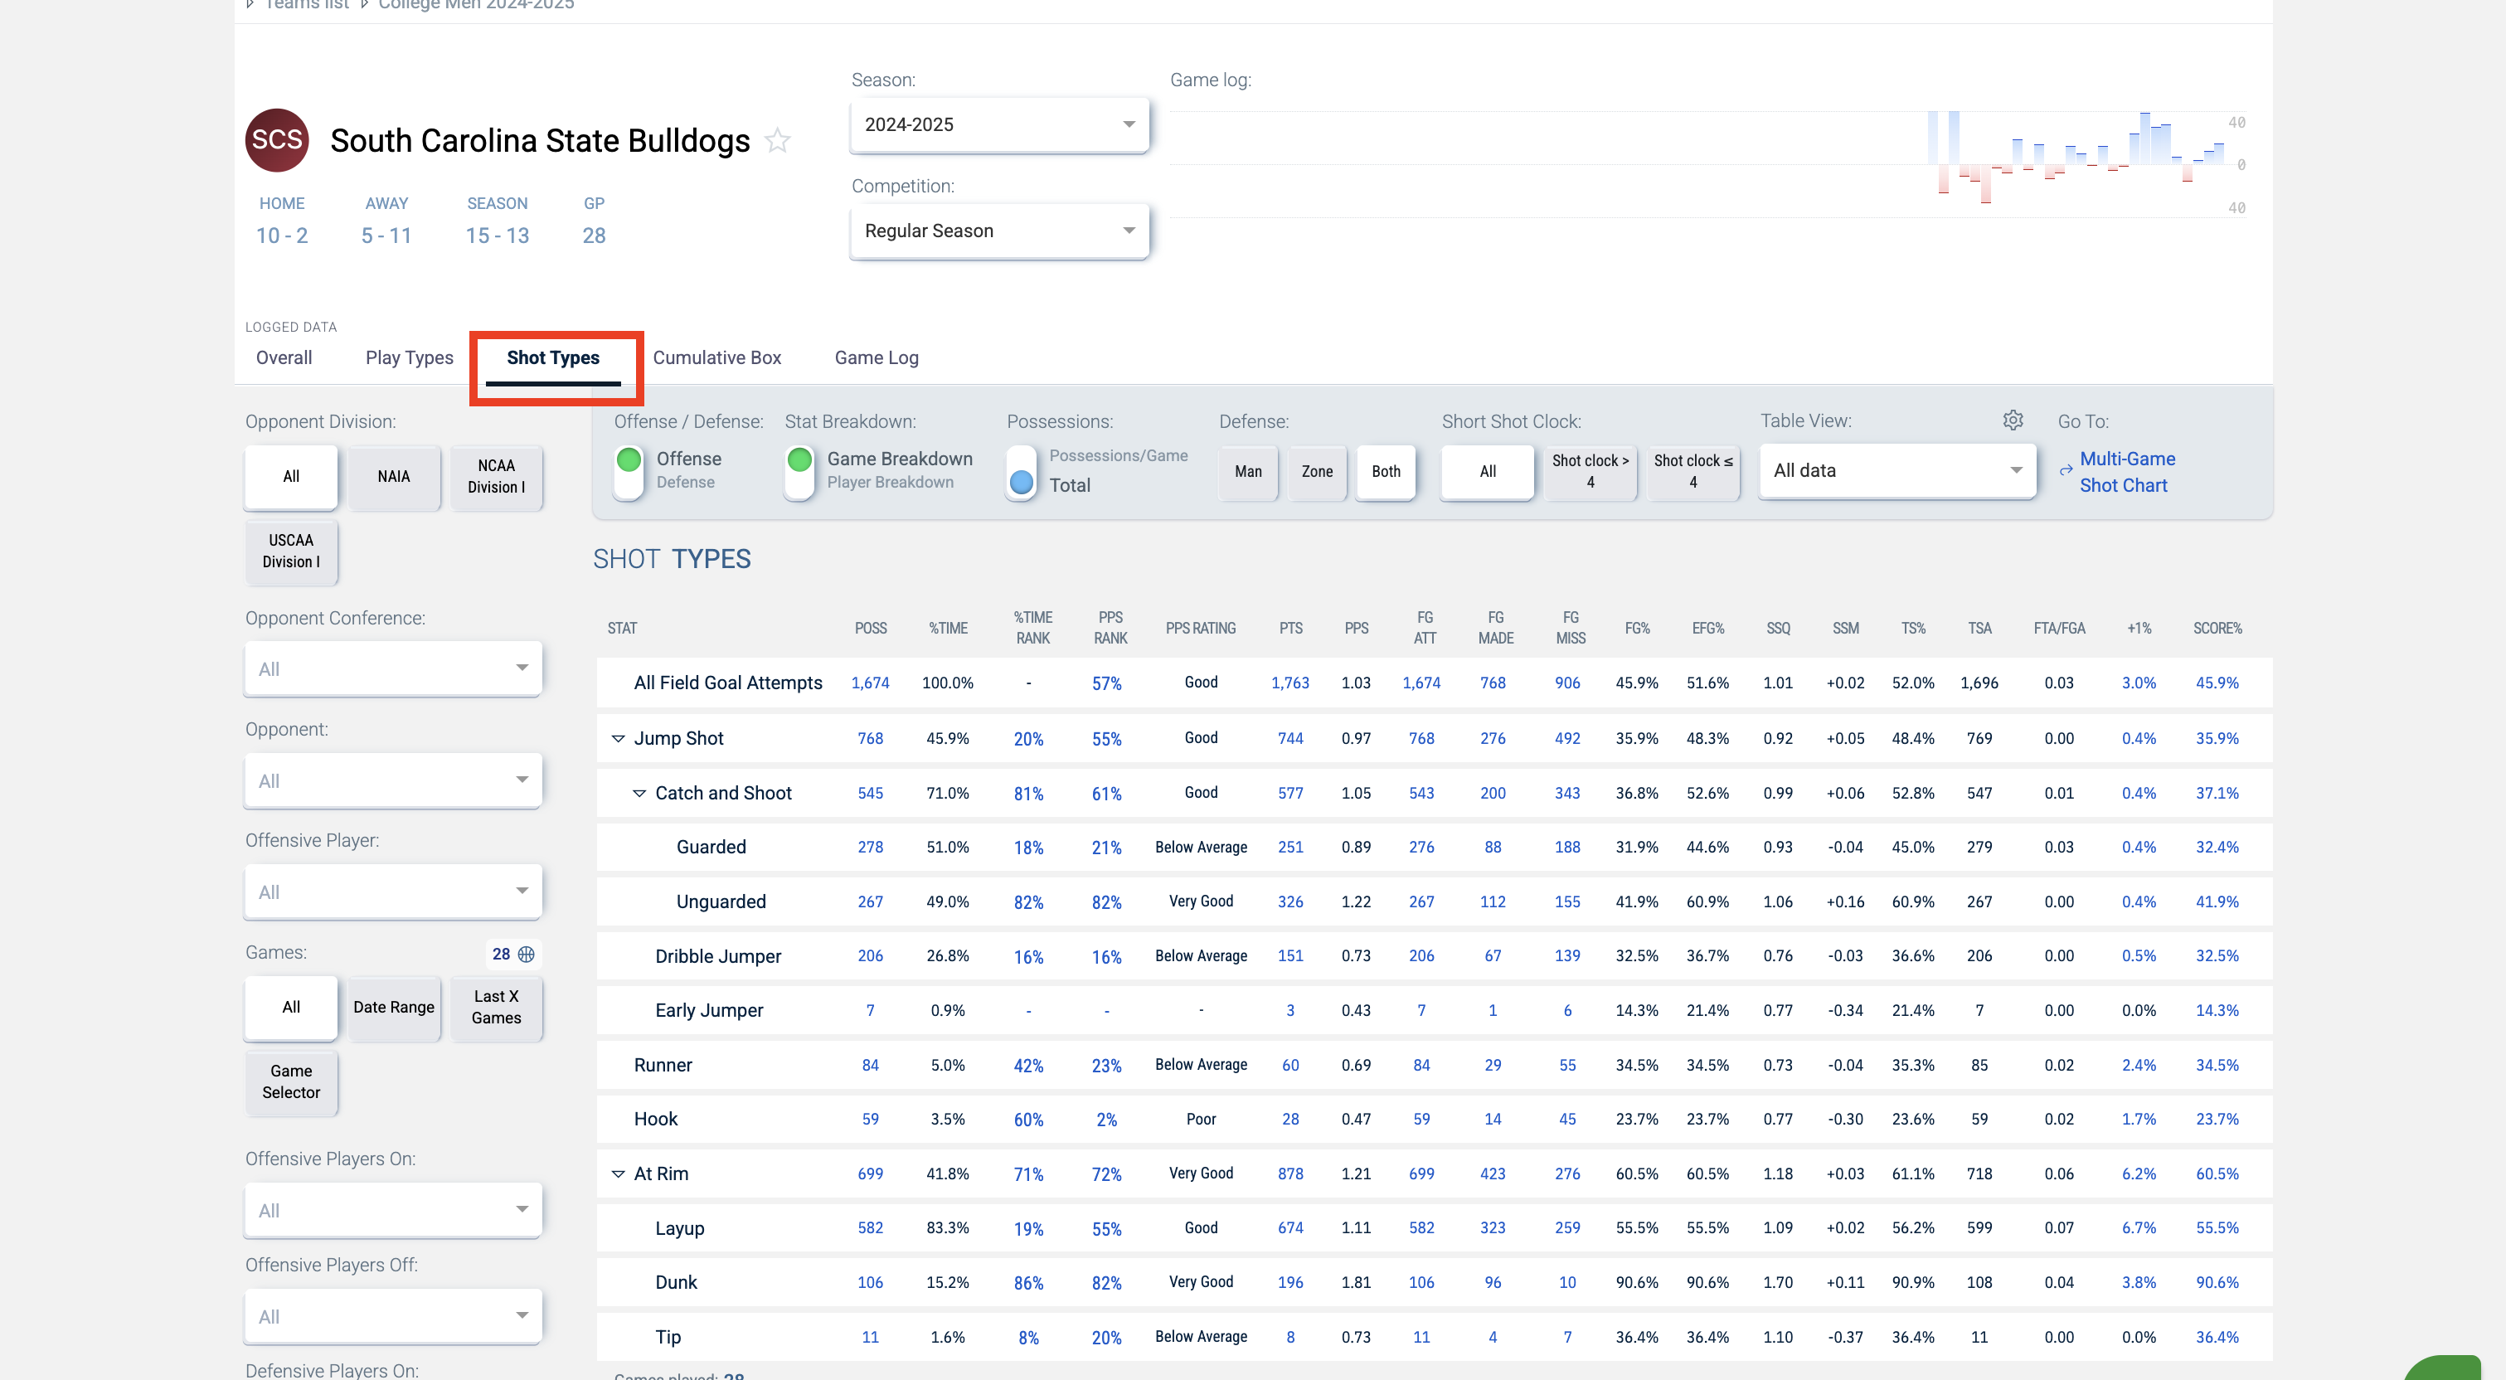Open the Competition Regular Season dropdown

coord(999,231)
